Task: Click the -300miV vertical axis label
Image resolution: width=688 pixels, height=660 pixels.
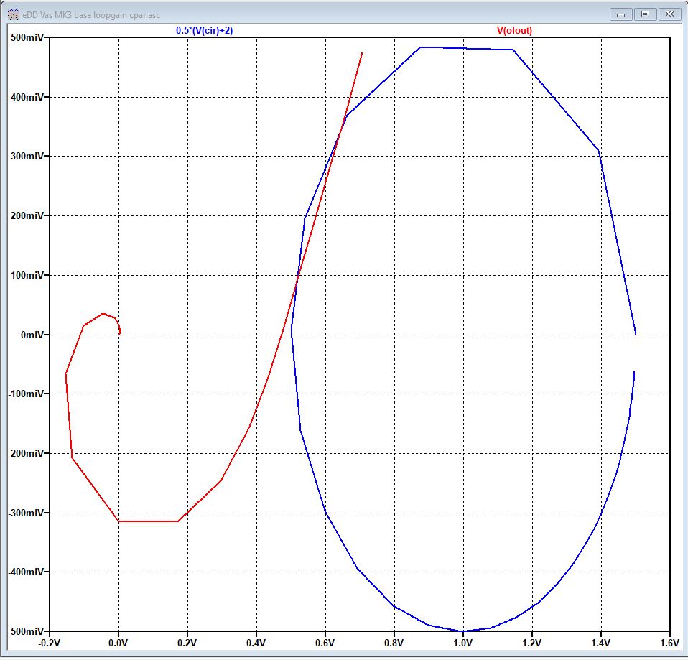Action: click(x=26, y=513)
